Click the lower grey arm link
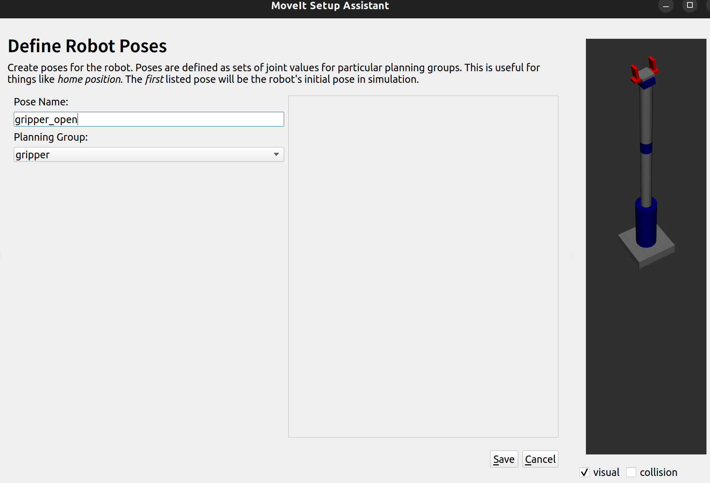The image size is (710, 483). click(646, 178)
